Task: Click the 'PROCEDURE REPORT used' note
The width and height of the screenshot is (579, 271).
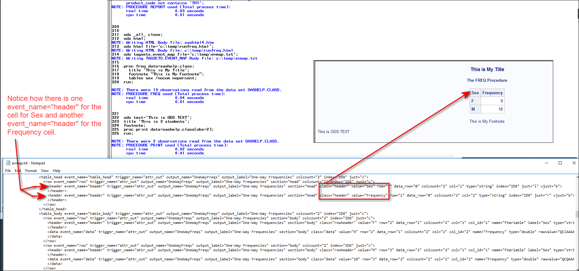Action: (171, 7)
